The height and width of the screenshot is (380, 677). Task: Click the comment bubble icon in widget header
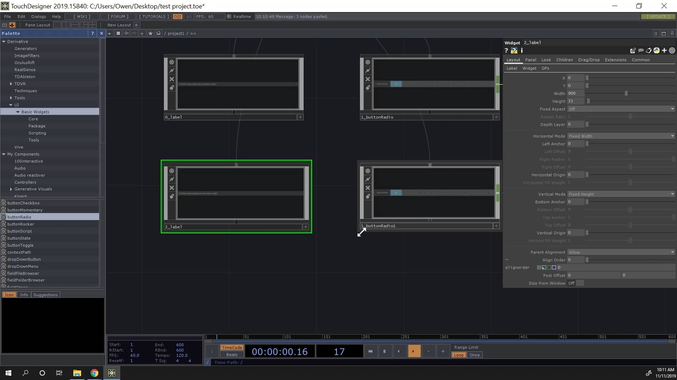(x=641, y=50)
